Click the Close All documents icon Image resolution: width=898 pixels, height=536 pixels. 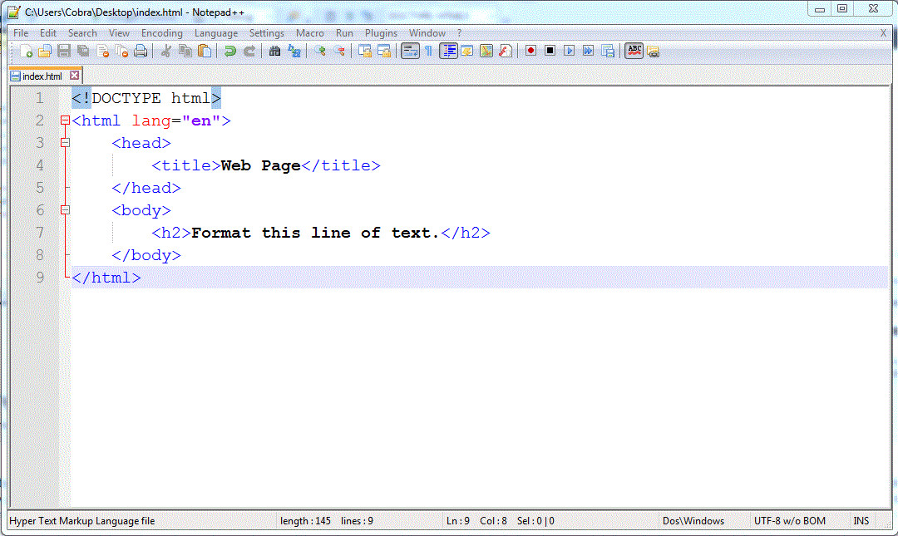[x=121, y=51]
